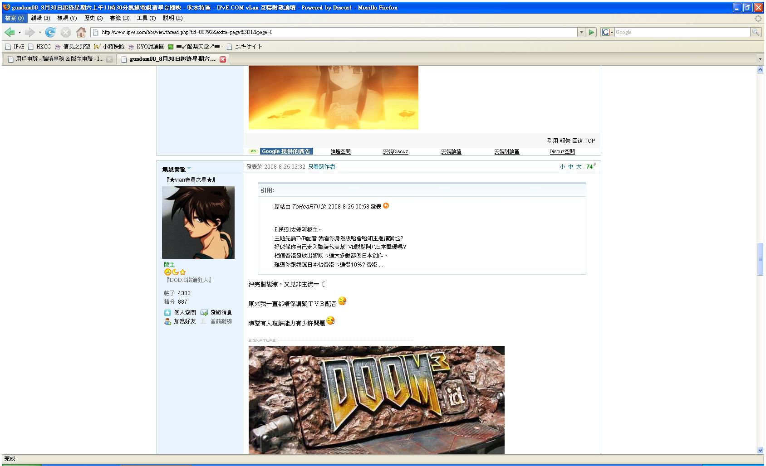Focus the URL address bar

(334, 32)
